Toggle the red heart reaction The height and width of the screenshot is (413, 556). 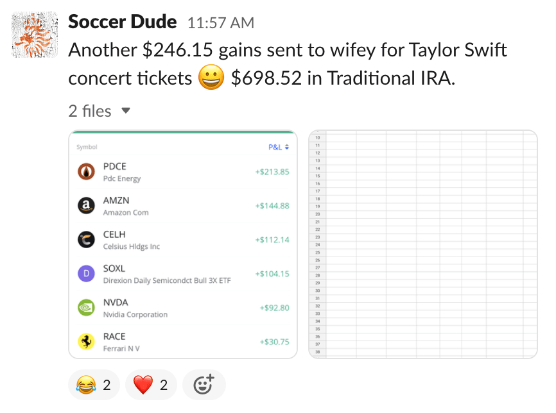tap(150, 385)
